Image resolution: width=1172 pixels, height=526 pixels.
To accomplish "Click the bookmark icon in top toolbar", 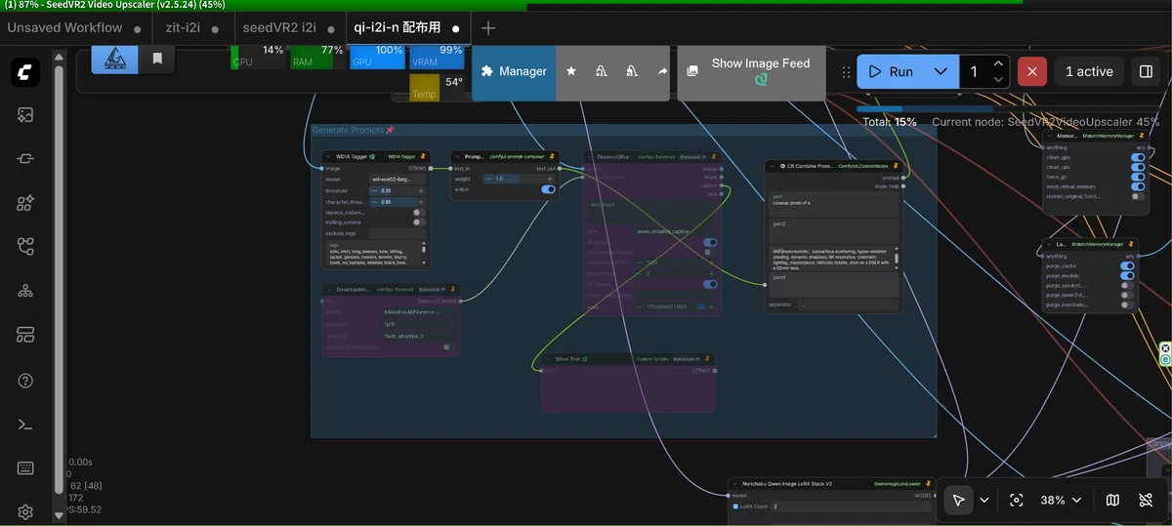I will (x=156, y=60).
